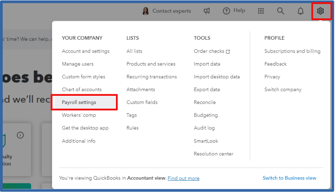Open SmartLook
Image resolution: width=335 pixels, height=192 pixels.
click(x=206, y=141)
